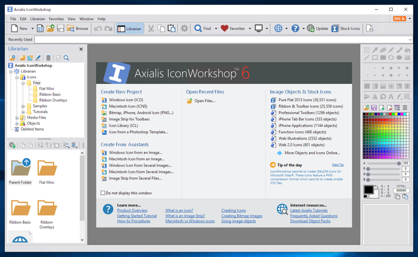Click More Objects and Icons Online link
Screen dimensions: 418x257
(312, 153)
